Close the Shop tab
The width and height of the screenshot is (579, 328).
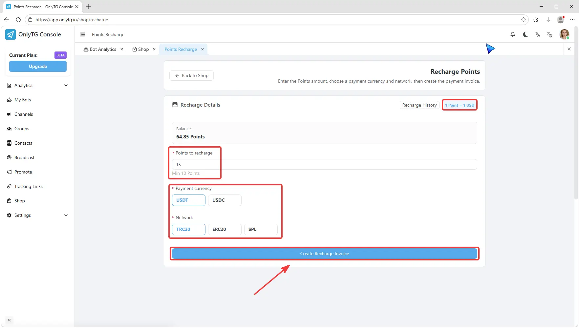[154, 49]
